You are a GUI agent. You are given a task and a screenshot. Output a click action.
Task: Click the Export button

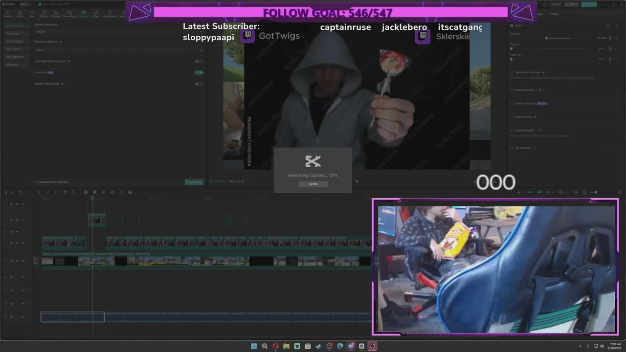click(x=590, y=4)
